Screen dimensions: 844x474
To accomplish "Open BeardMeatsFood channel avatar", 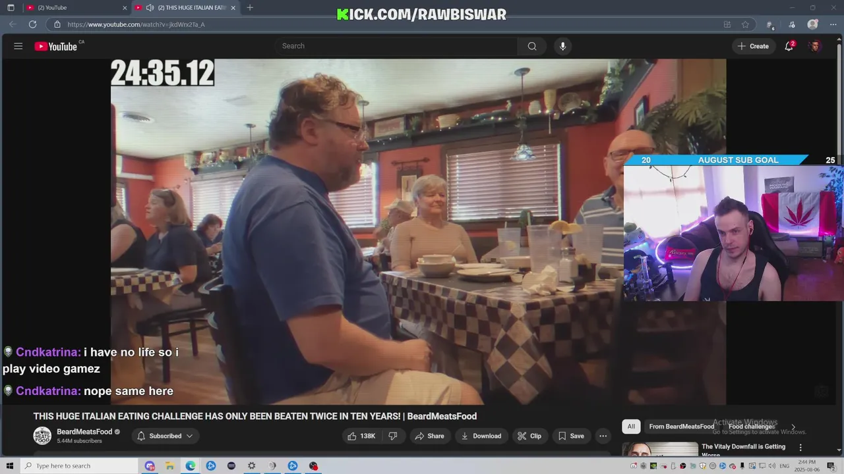I will (x=42, y=436).
